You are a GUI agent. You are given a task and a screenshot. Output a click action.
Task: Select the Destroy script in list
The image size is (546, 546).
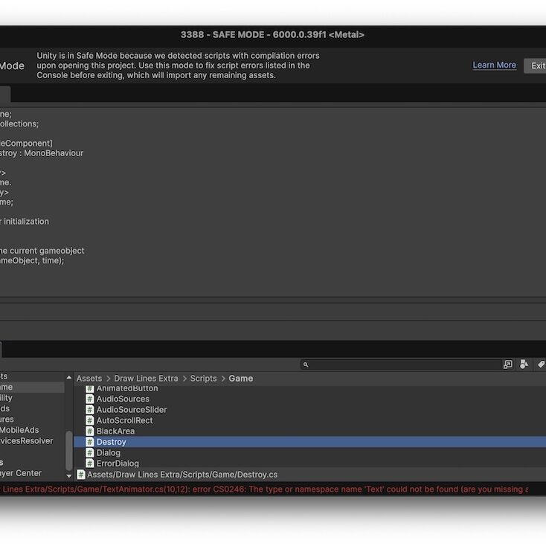(112, 442)
